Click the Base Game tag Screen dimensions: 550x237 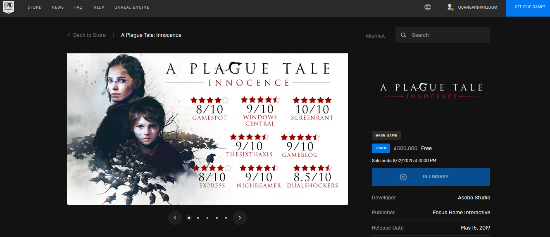[386, 135]
